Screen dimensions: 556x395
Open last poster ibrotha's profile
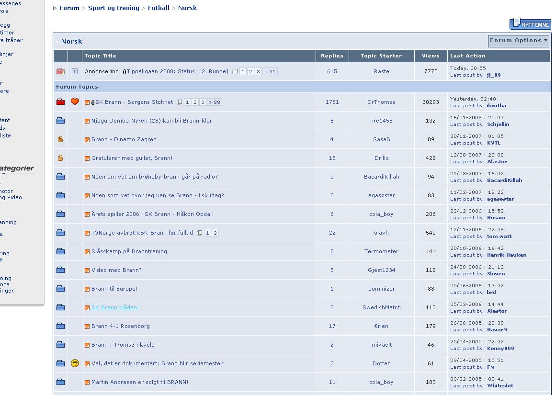click(x=497, y=106)
